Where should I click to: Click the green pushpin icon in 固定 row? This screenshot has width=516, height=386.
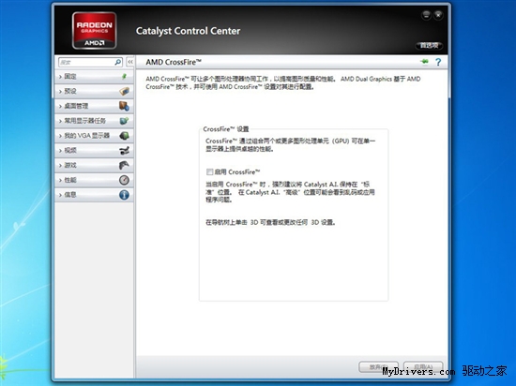tap(124, 76)
